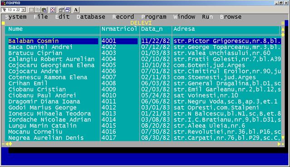Open the Run menu
The image size is (290, 167).
tap(207, 17)
